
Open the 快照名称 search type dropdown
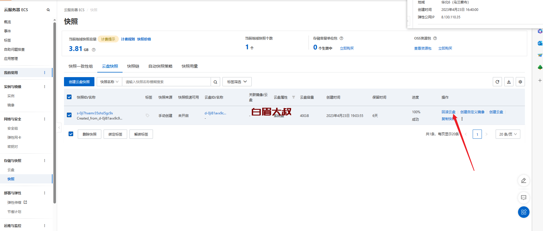tap(109, 82)
